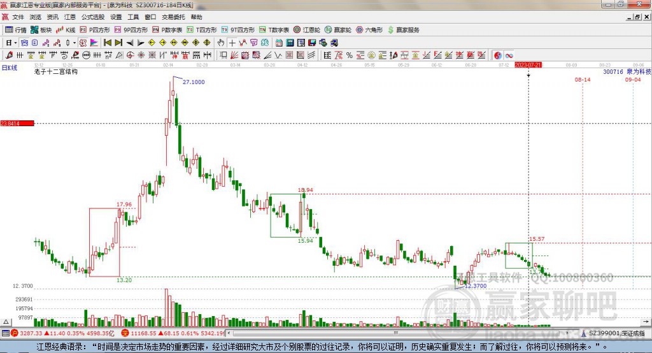The width and height of the screenshot is (652, 353).
Task: Click the 沪 index status 3287.33
Action: point(62,333)
